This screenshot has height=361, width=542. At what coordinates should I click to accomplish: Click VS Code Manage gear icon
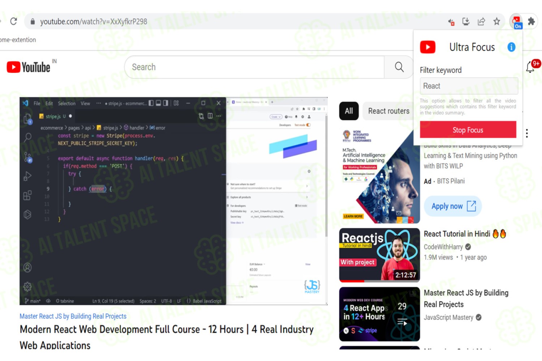(27, 287)
